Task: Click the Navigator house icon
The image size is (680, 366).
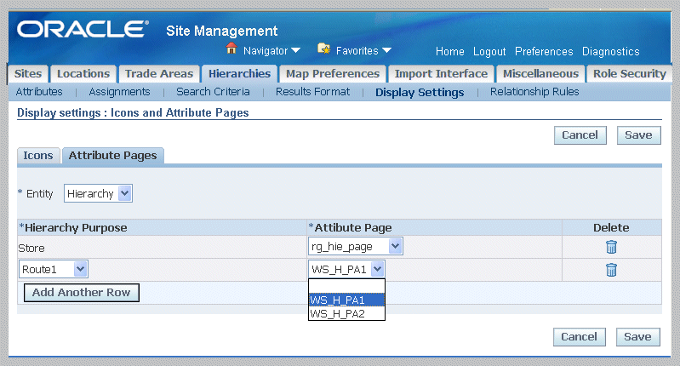Action: [231, 49]
